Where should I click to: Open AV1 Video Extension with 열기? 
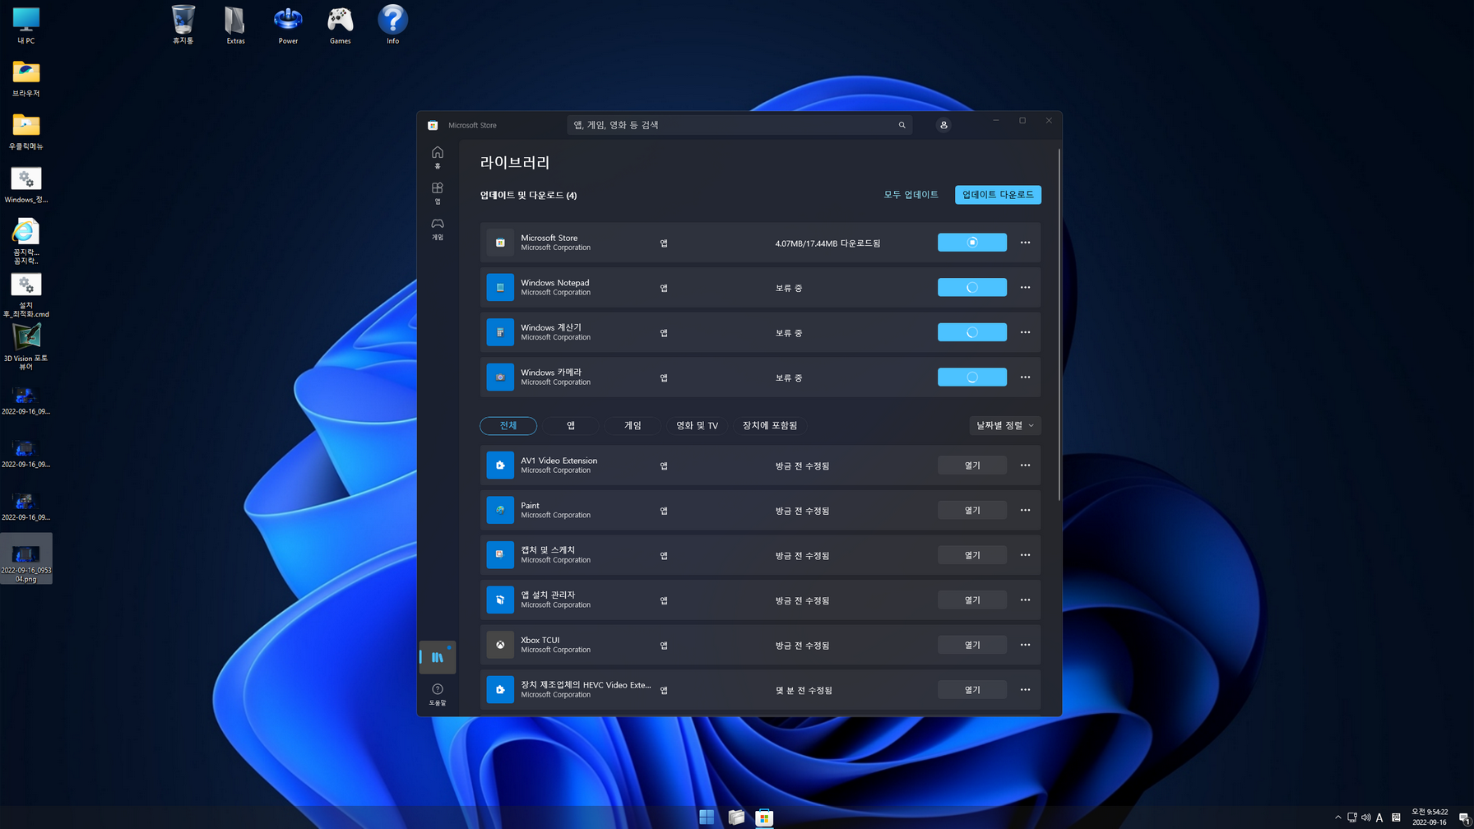972,465
